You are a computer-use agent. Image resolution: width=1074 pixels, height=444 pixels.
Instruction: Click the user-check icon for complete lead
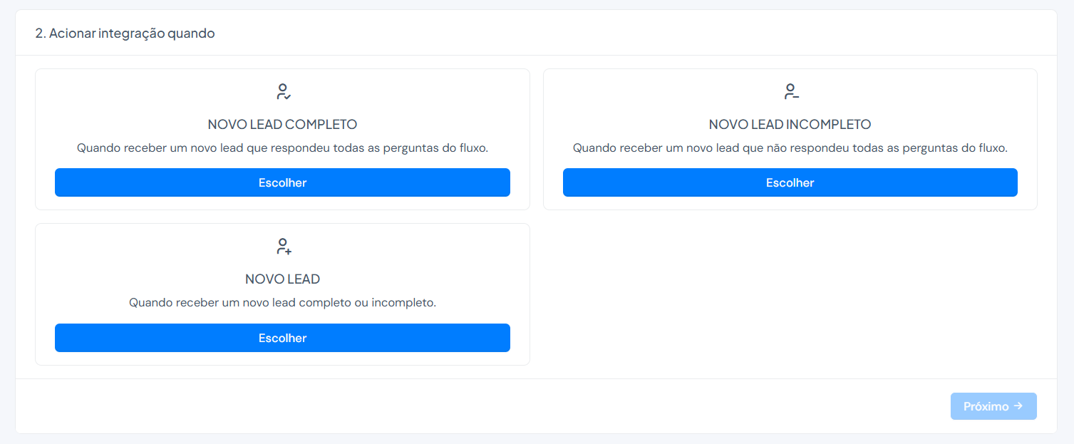pos(283,91)
